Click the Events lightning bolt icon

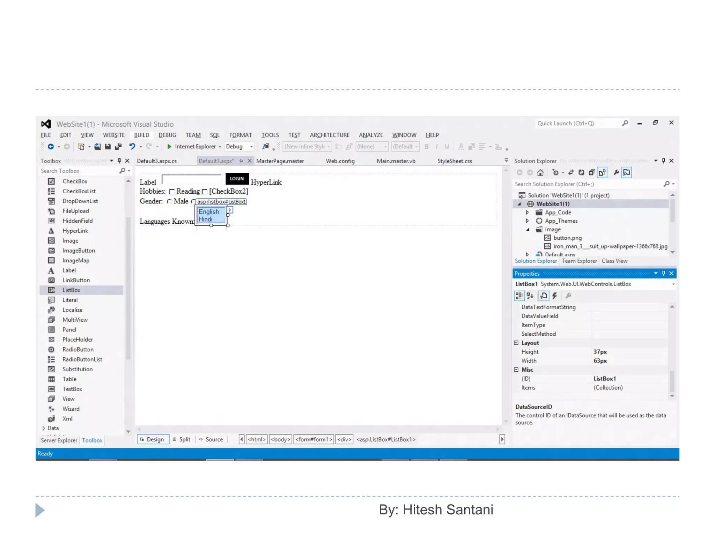[554, 296]
